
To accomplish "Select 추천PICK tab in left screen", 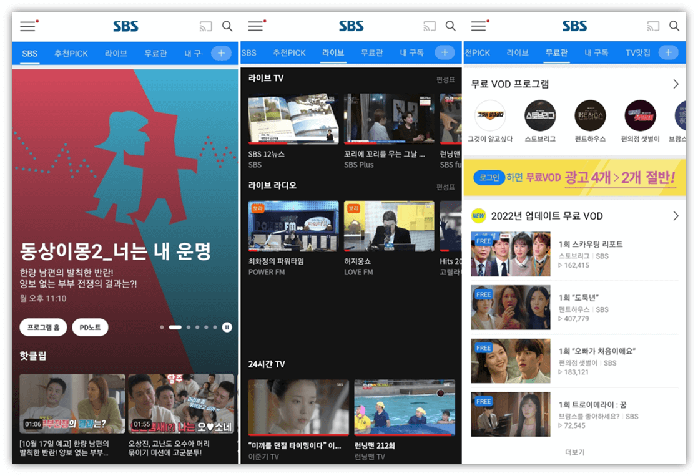I will coord(71,54).
